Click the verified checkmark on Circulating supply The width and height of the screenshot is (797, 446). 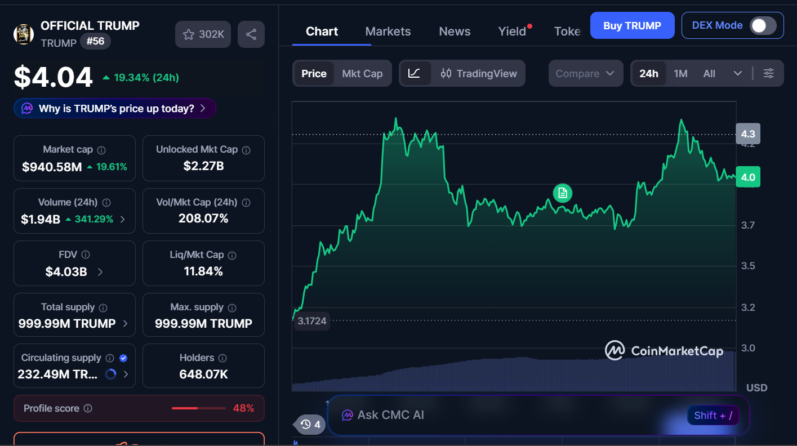point(123,358)
